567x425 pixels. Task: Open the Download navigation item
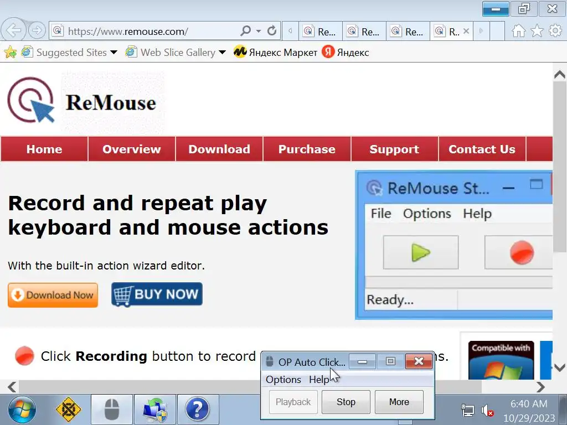219,149
